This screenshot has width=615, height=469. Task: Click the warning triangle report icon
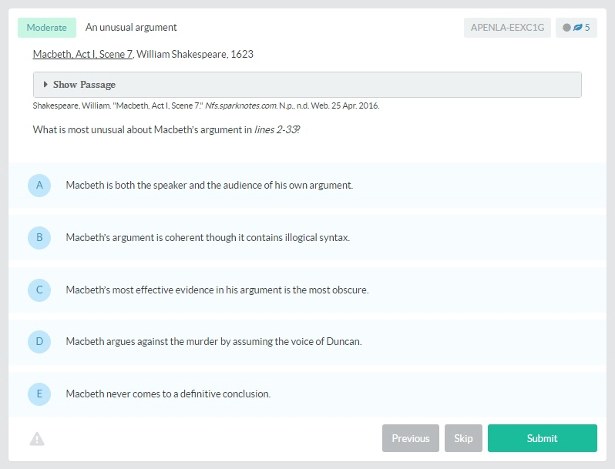(37, 439)
